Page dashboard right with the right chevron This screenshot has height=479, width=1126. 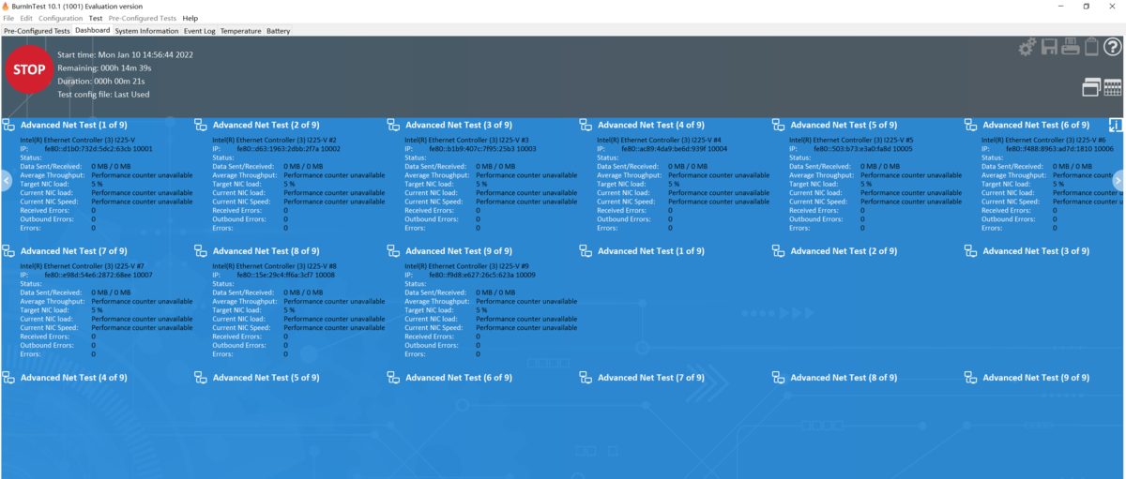(1118, 181)
